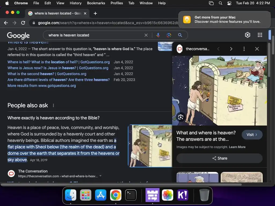Open People also ask options menu
Image resolution: width=275 pixels, height=206 pixels.
coord(53,105)
